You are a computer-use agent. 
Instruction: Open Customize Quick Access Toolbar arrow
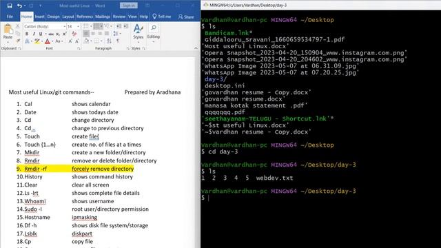[41, 6]
